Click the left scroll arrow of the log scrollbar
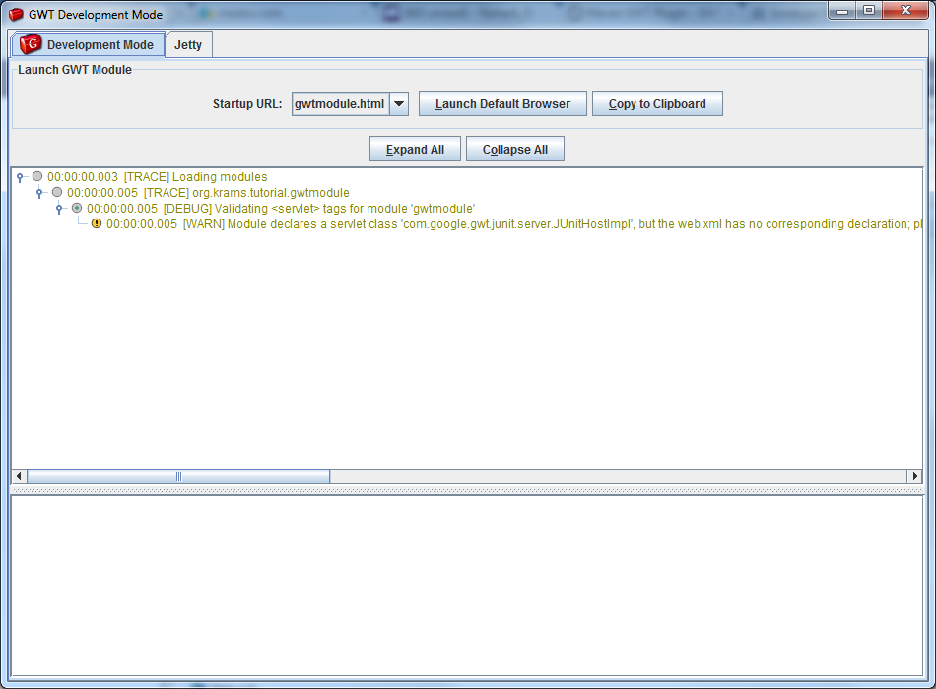 [18, 476]
